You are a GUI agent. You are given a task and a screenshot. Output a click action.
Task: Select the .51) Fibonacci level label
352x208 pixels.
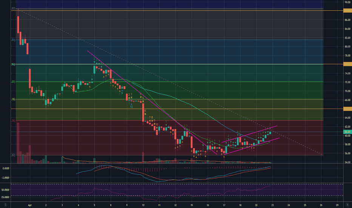[13, 40]
